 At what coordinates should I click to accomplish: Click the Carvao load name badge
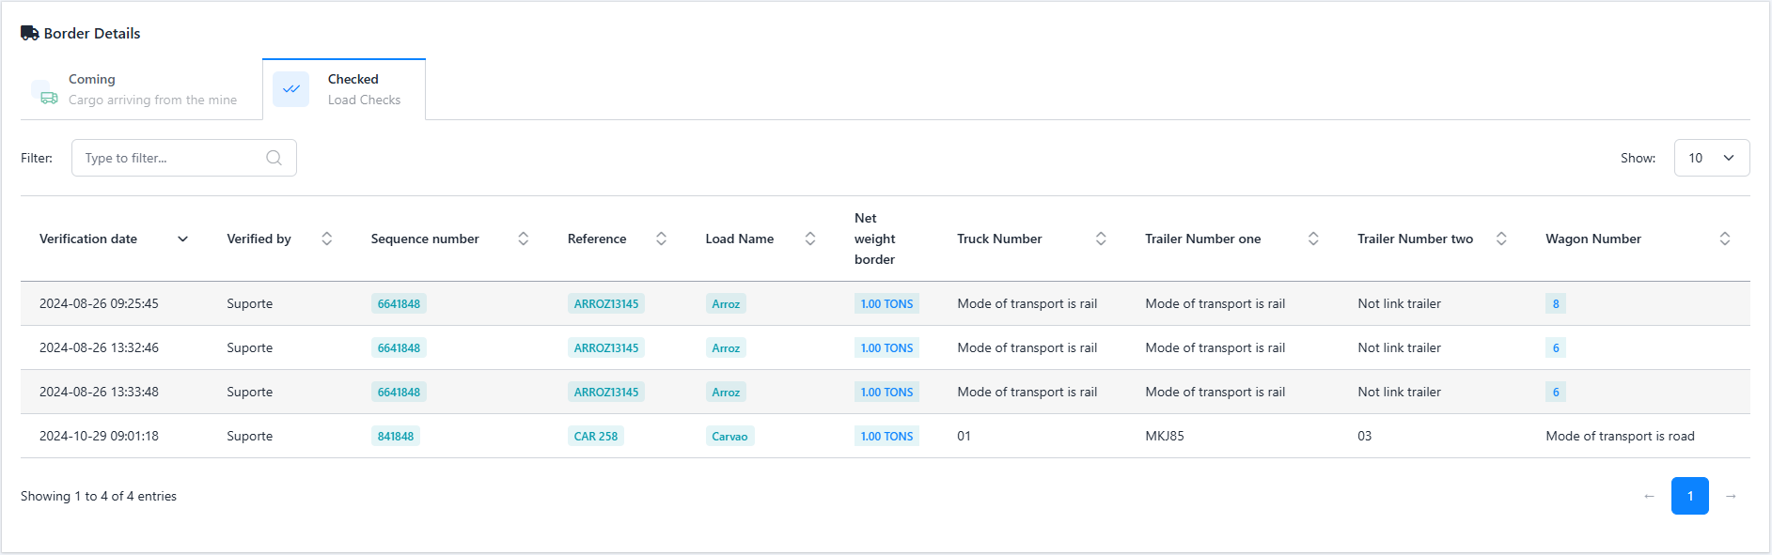tap(729, 436)
